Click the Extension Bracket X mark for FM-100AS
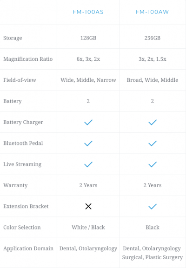The image size is (186, 268). pos(88,206)
